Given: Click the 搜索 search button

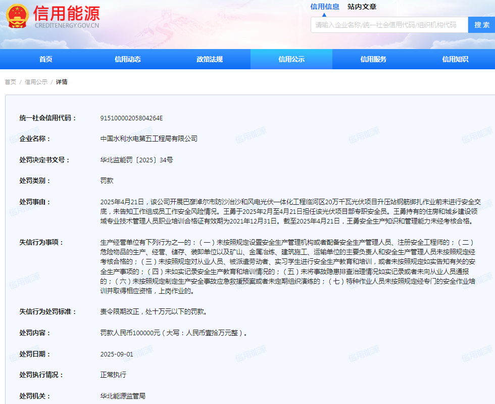Looking at the screenshot, I should pos(481,25).
